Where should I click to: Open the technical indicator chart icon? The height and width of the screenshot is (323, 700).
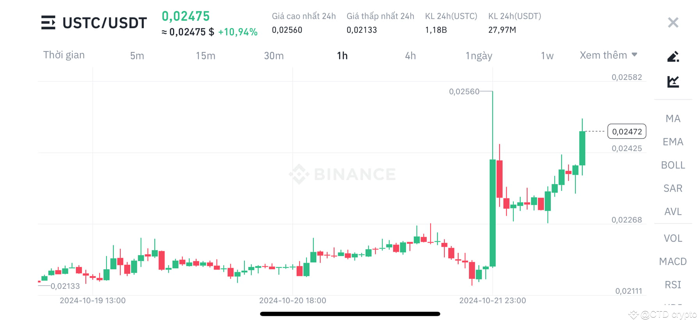[x=672, y=81]
